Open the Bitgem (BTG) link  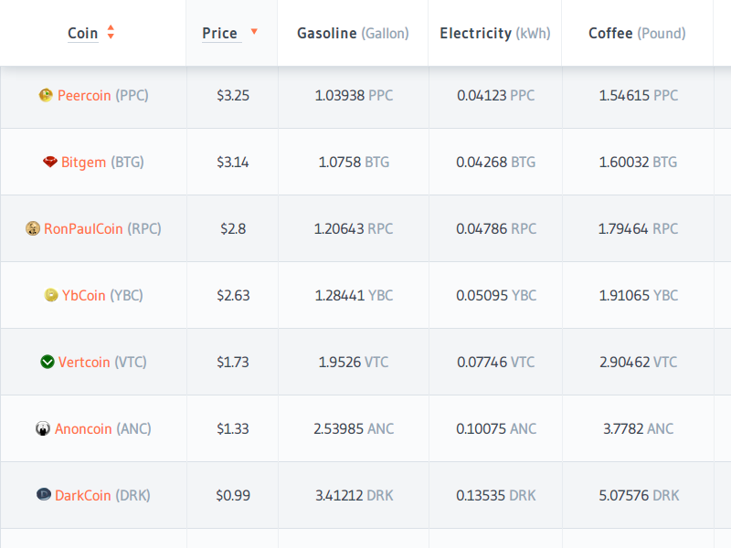pyautogui.click(x=102, y=162)
